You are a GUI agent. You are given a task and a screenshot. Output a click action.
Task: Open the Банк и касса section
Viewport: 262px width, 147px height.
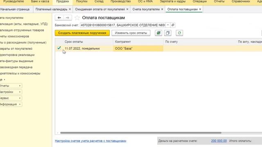pos(40,2)
